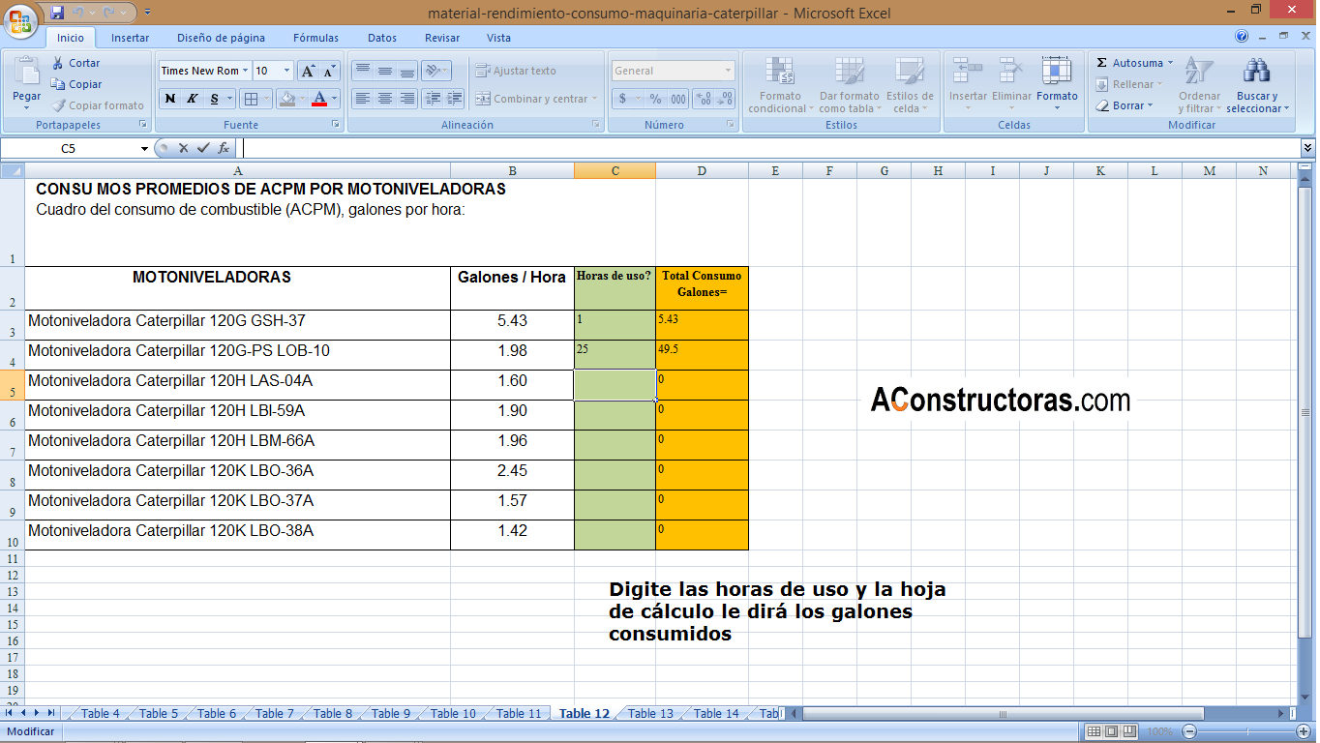Open Table 13 sheet tab
Image resolution: width=1320 pixels, height=743 pixels.
(x=650, y=714)
